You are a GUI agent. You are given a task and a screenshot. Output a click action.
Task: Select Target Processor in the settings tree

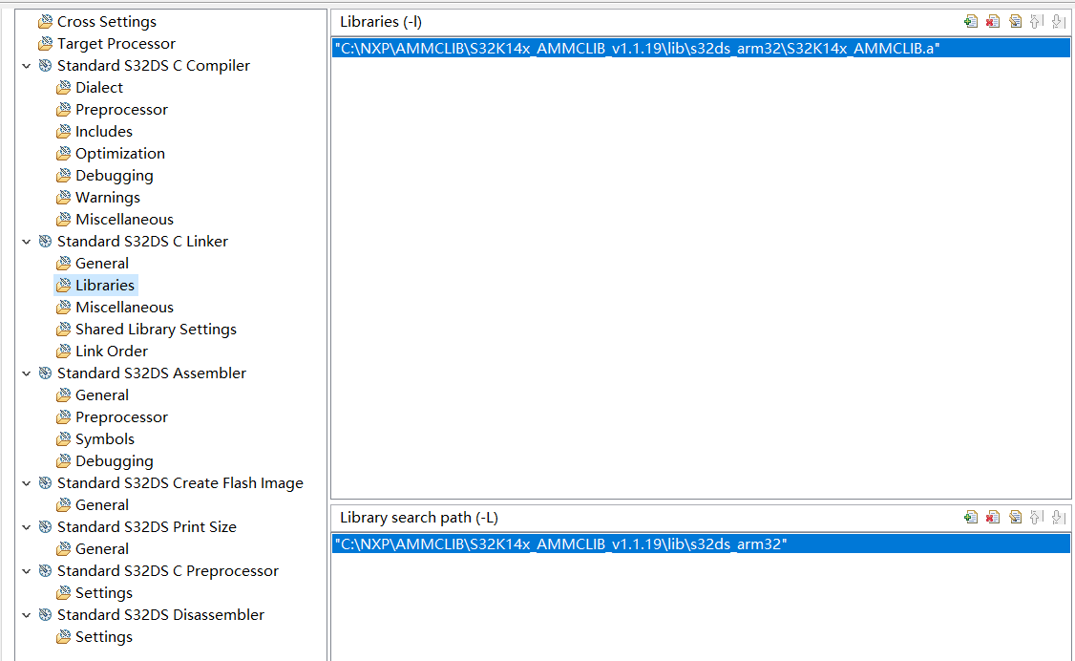click(116, 43)
